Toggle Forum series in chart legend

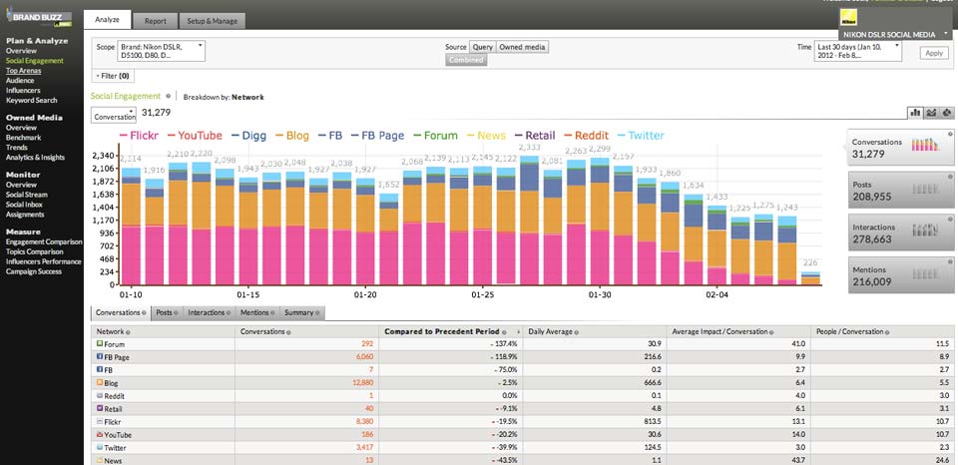pyautogui.click(x=436, y=136)
